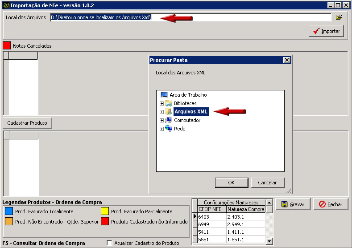Expand the Rede tree node

162,129
